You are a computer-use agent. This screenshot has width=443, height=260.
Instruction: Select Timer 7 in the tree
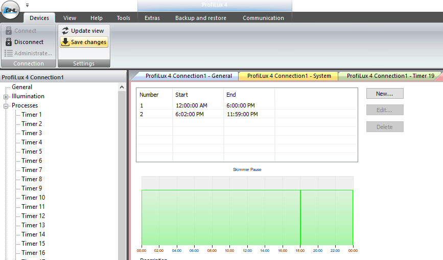(x=32, y=170)
